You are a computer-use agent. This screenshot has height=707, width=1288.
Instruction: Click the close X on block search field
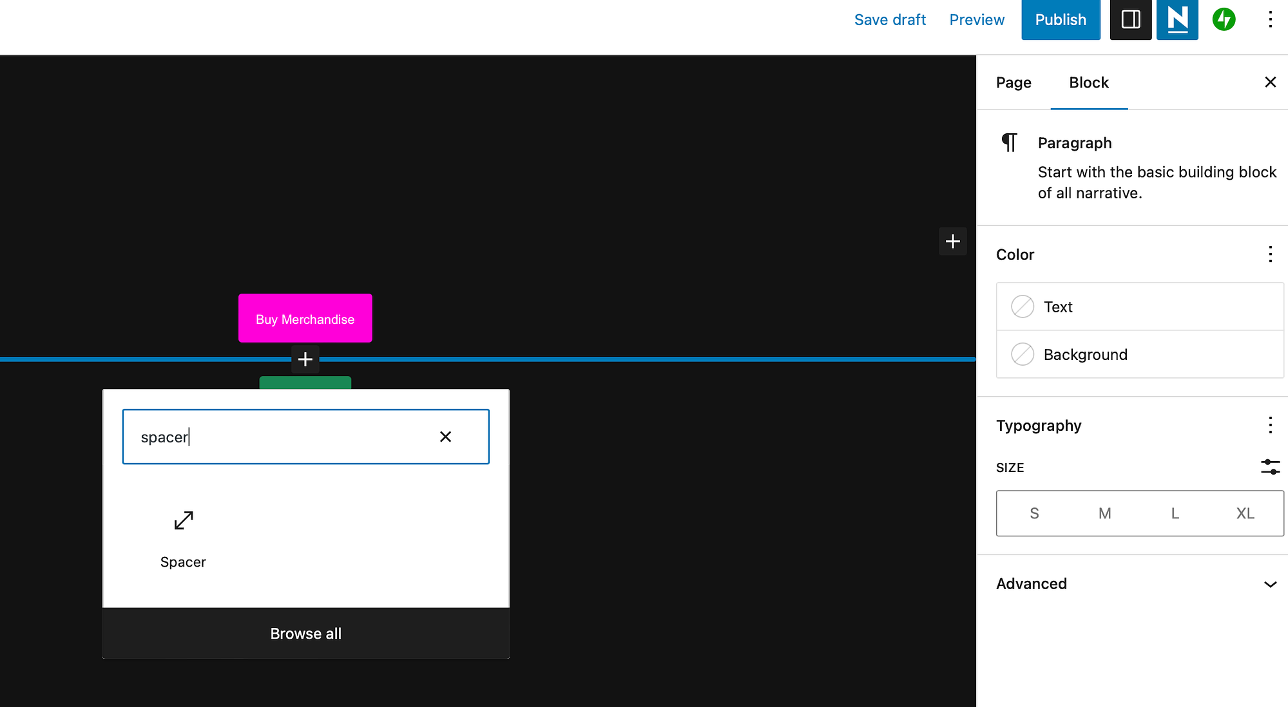pyautogui.click(x=444, y=436)
